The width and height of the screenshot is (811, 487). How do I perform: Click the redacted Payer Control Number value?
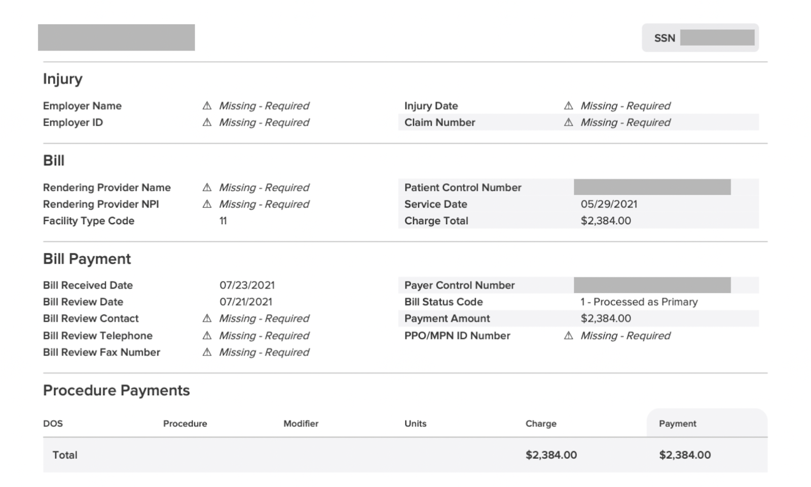tap(652, 285)
